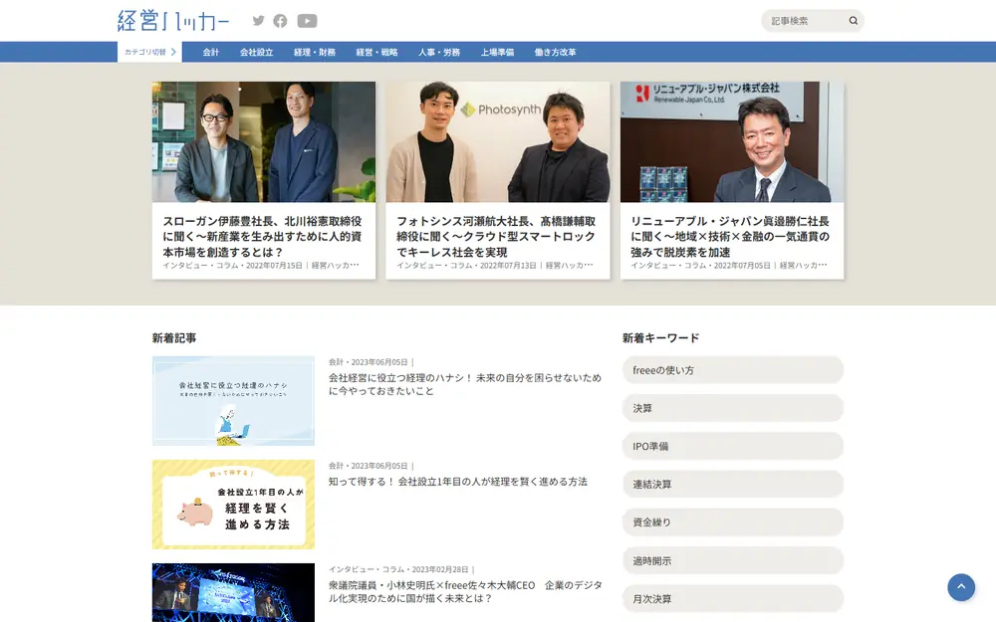Select the 決算 keyword
996x622 pixels.
point(732,408)
